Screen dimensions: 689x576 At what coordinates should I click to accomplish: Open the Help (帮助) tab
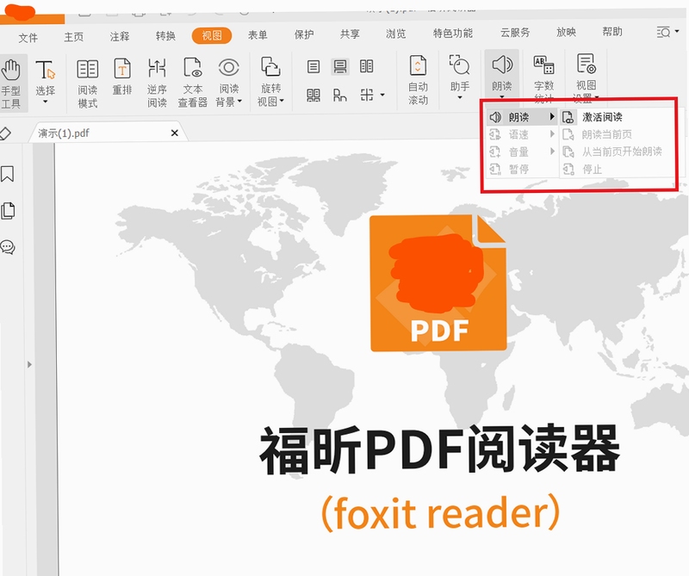[612, 31]
